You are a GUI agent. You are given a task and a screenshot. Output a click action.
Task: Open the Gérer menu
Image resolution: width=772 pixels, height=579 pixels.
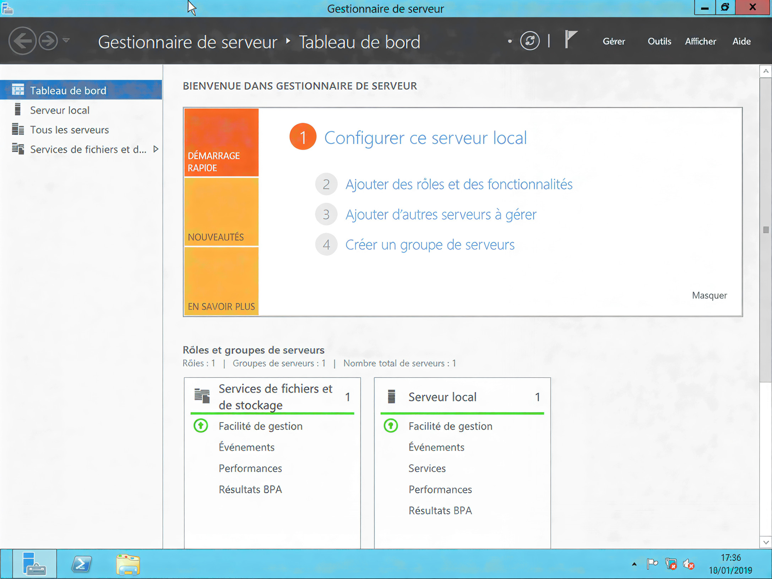coord(614,41)
